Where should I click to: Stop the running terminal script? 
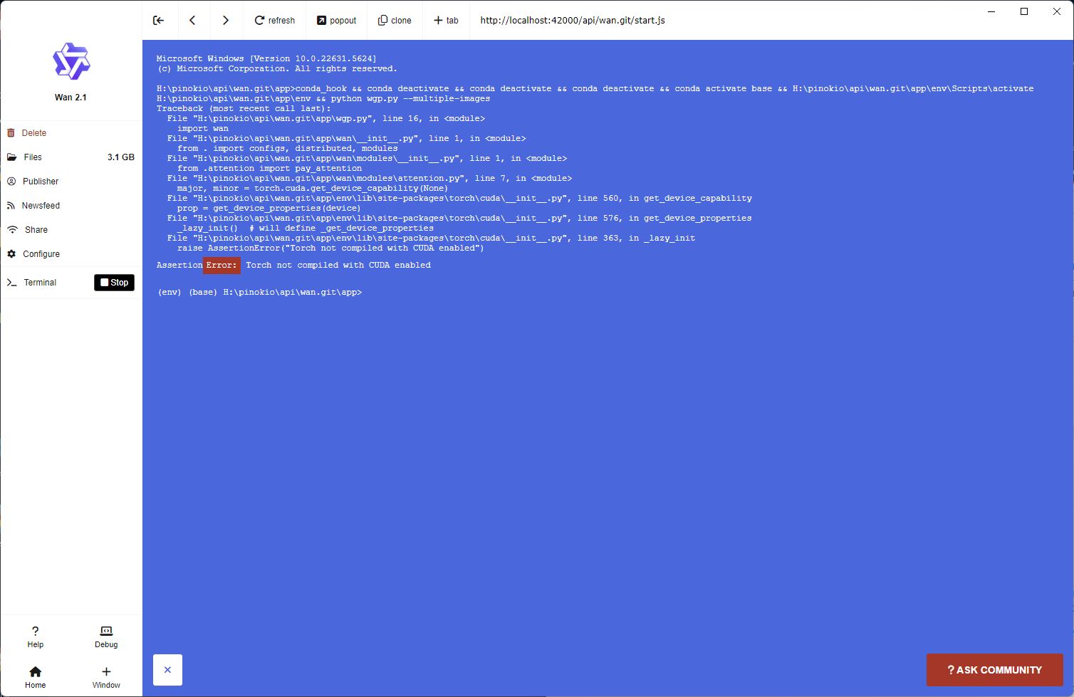114,283
